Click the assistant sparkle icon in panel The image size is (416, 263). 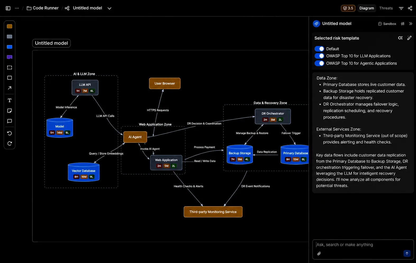click(x=316, y=24)
